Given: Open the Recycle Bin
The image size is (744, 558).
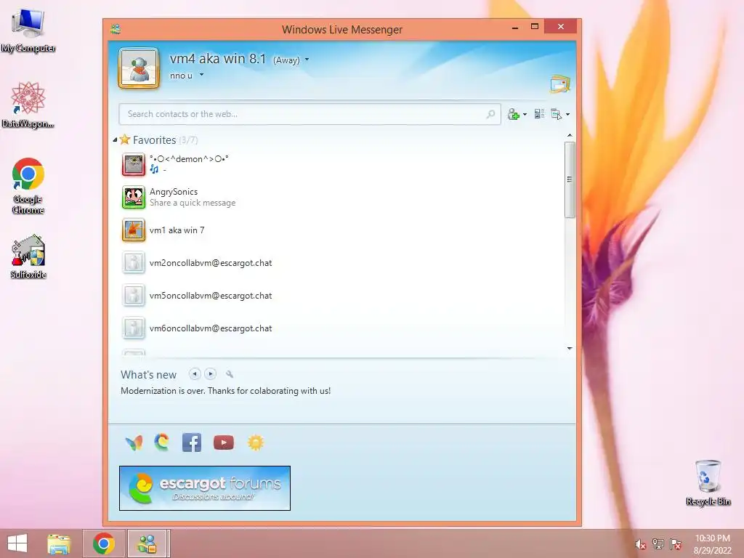Looking at the screenshot, I should click(708, 482).
